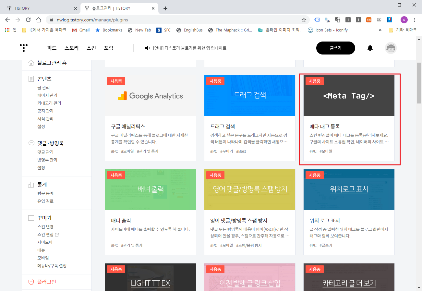This screenshot has height=291, width=422.
Task: Open 페이지 관리 in sidebar
Action: tap(47, 95)
